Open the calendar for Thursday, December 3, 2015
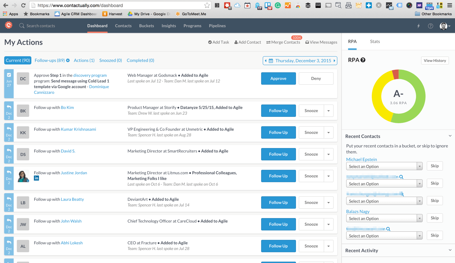Screen dimensions: 455x263 [x=271, y=61]
